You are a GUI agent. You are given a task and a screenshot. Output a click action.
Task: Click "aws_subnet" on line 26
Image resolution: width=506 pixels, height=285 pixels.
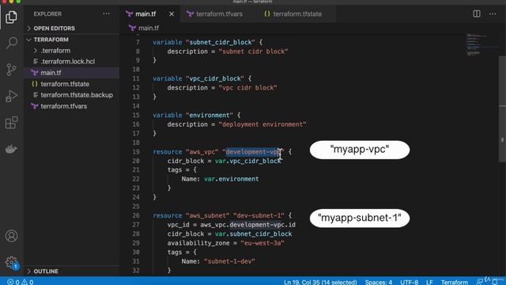coord(207,215)
